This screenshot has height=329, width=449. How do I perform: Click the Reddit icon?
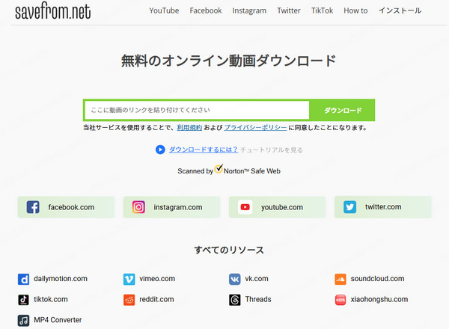point(129,300)
